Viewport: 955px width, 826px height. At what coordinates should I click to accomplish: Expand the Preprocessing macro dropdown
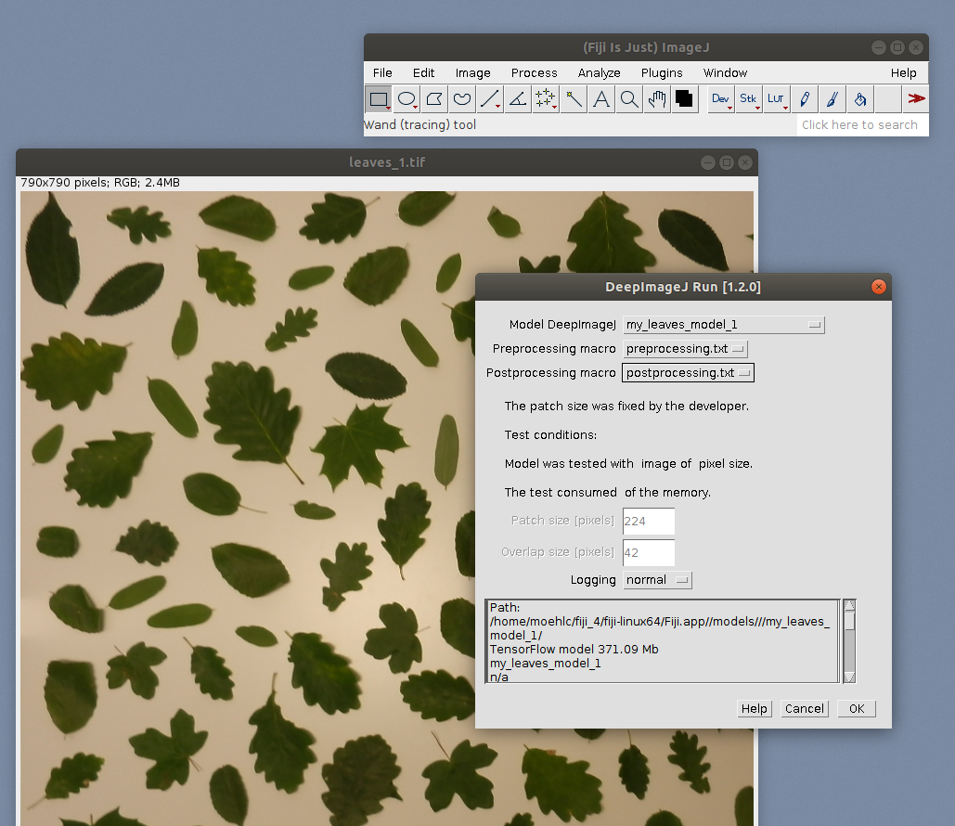point(685,349)
